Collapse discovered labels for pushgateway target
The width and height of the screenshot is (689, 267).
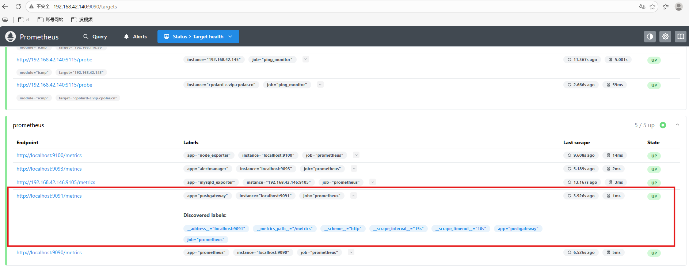click(353, 196)
